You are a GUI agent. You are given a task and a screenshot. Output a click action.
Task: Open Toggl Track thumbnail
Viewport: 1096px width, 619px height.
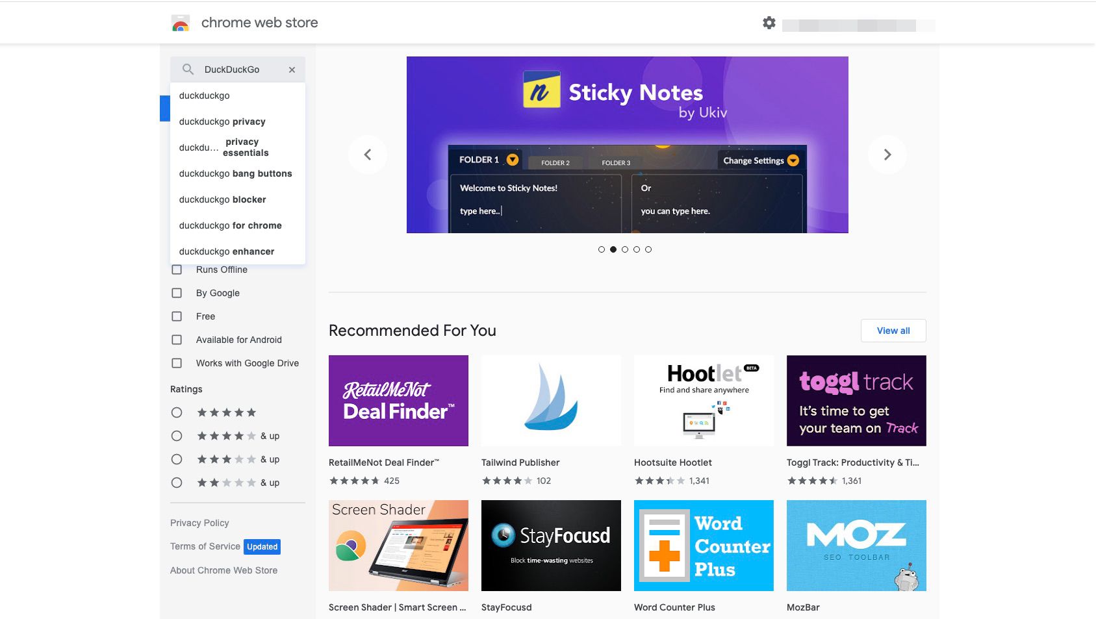856,401
